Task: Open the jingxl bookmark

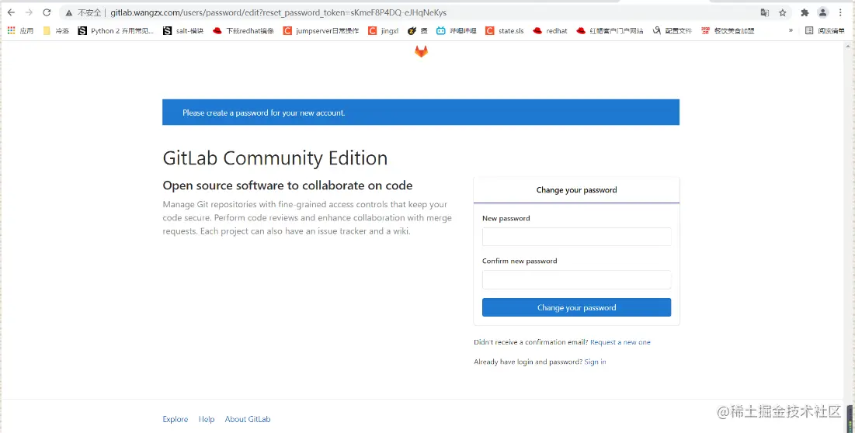Action: (x=384, y=31)
